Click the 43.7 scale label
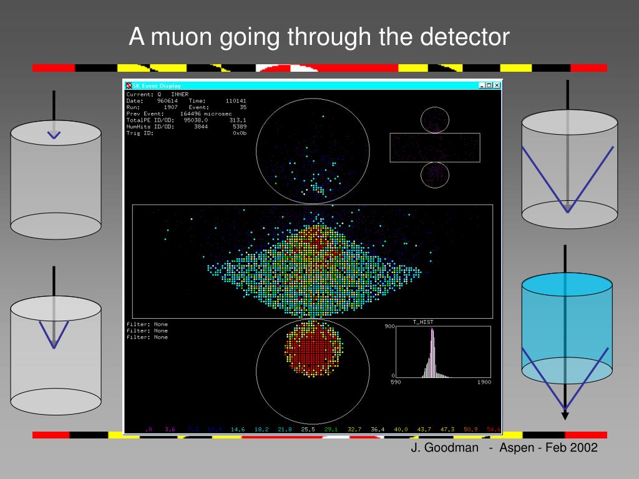This screenshot has width=639, height=479. [x=424, y=429]
